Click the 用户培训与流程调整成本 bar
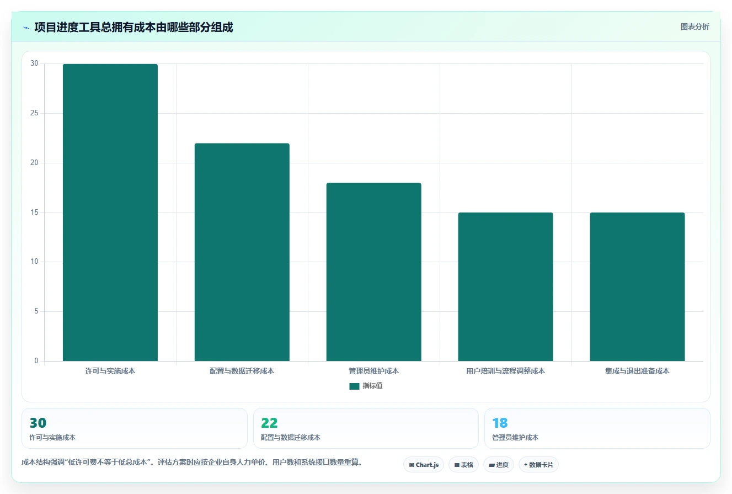732x494 pixels. coord(506,287)
